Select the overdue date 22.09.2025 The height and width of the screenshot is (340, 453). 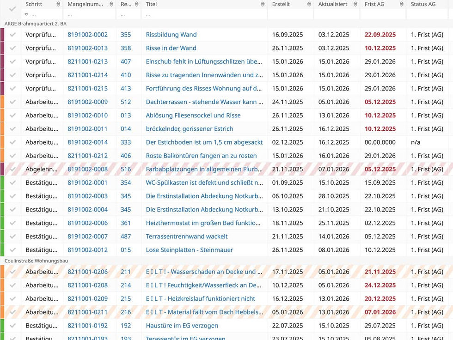click(x=380, y=35)
